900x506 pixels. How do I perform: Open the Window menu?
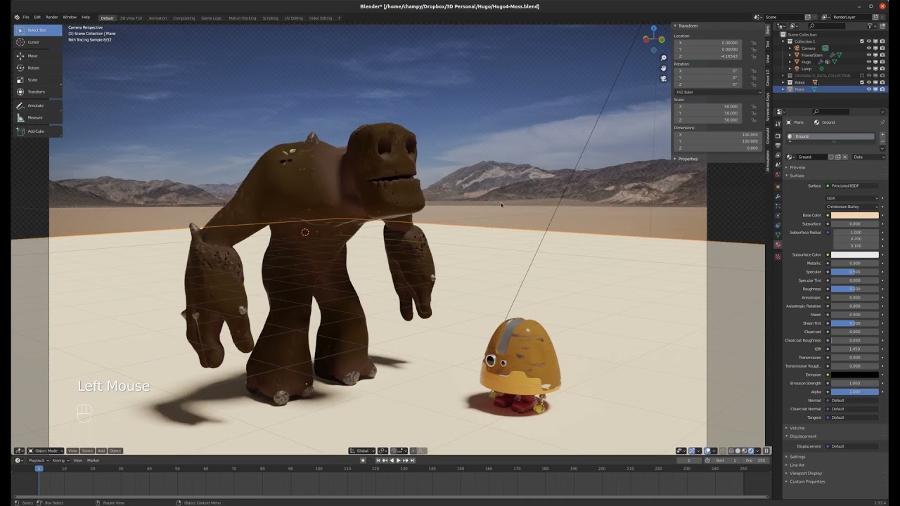pyautogui.click(x=70, y=17)
